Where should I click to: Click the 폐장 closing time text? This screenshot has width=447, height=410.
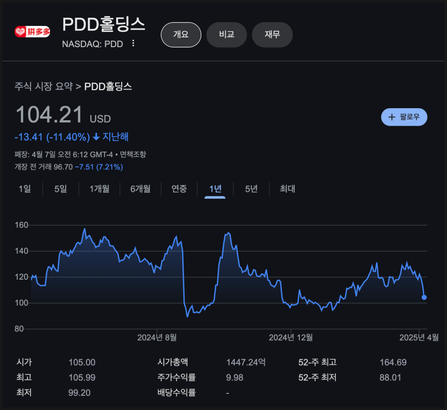(63, 154)
